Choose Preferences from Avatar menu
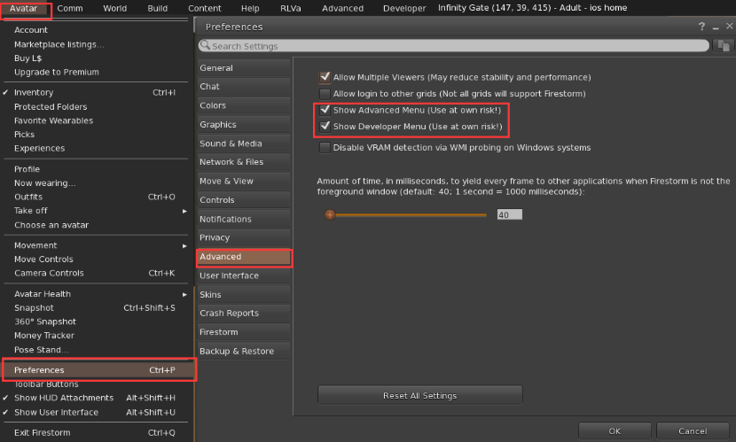 (98, 370)
